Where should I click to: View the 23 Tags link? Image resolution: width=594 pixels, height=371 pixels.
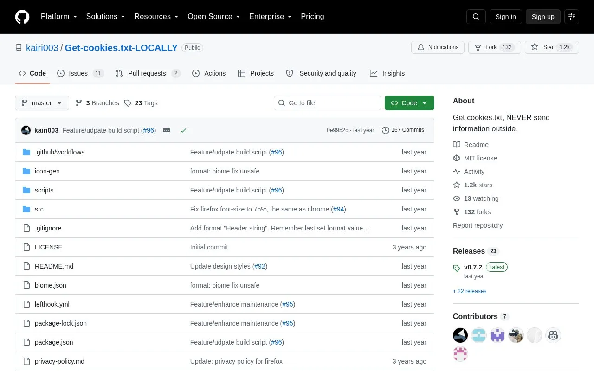pos(141,103)
